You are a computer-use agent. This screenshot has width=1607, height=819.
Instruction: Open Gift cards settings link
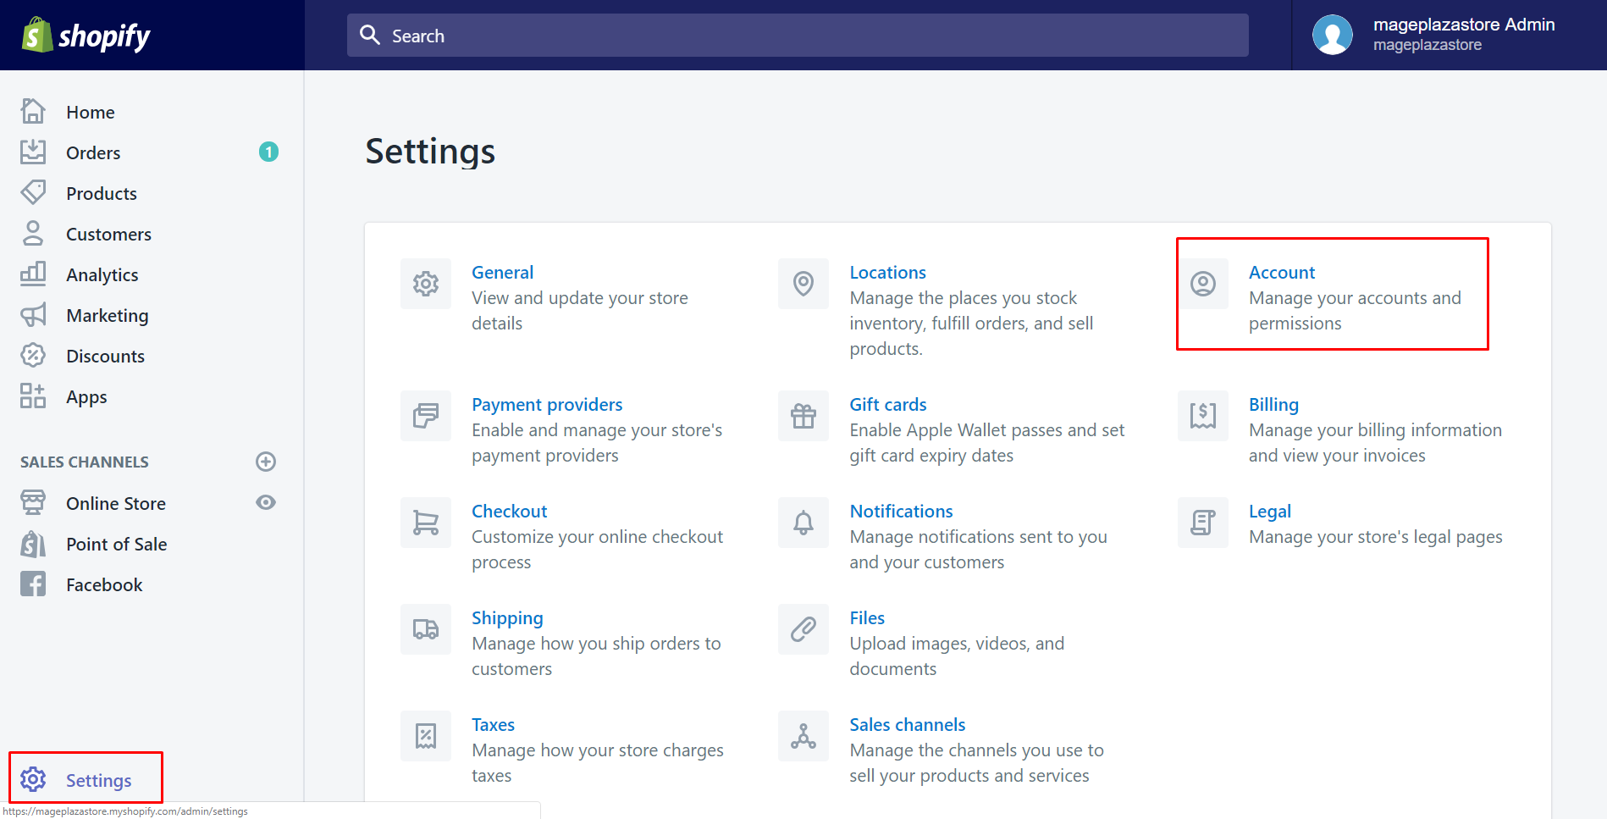pos(888,404)
